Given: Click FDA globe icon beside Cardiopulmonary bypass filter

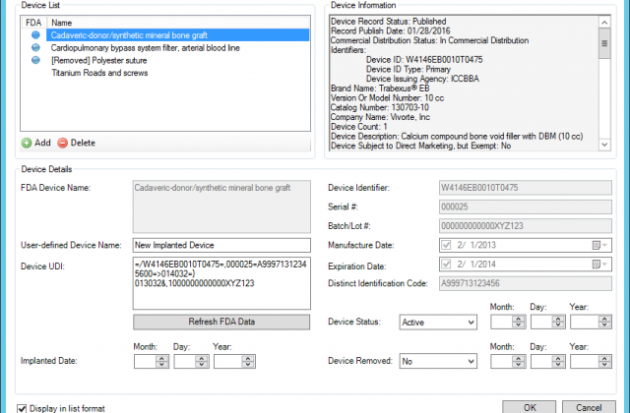Looking at the screenshot, I should click(x=36, y=47).
